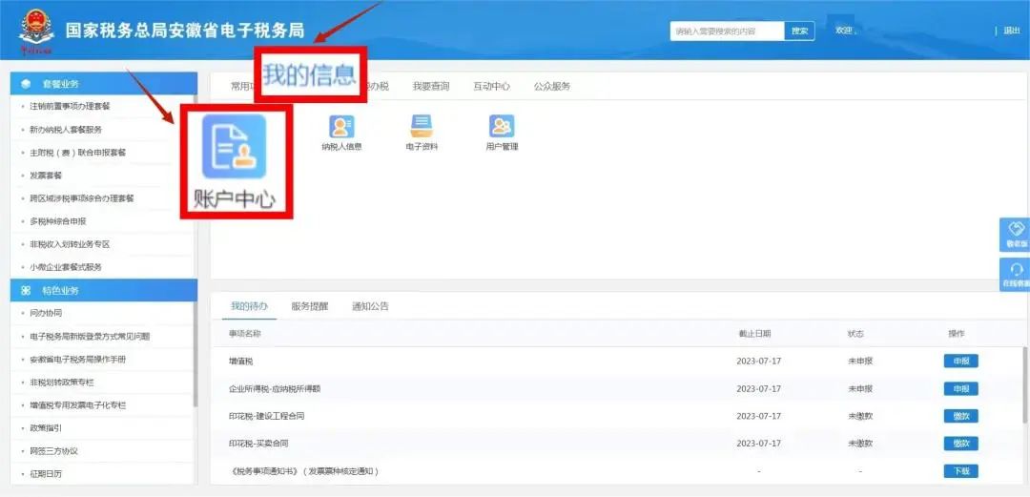Viewport: 1030px width, 497px height.
Task: Click the 搜索 button
Action: (x=799, y=31)
